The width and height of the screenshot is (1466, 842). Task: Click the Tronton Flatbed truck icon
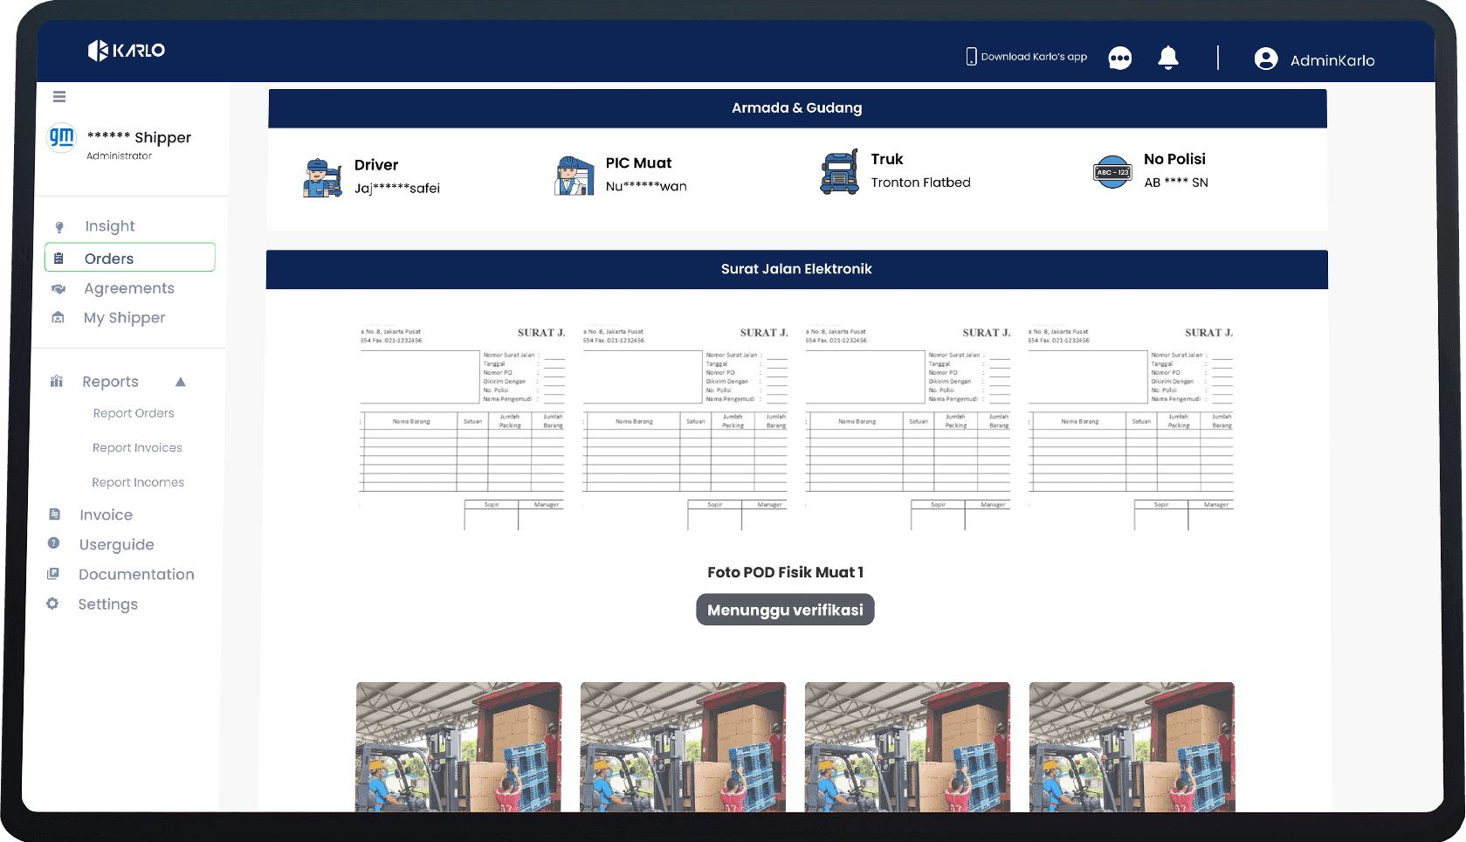(840, 172)
